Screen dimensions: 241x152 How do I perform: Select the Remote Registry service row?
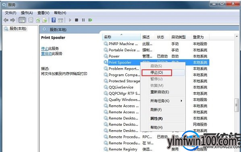pyautogui.click(x=156, y=149)
